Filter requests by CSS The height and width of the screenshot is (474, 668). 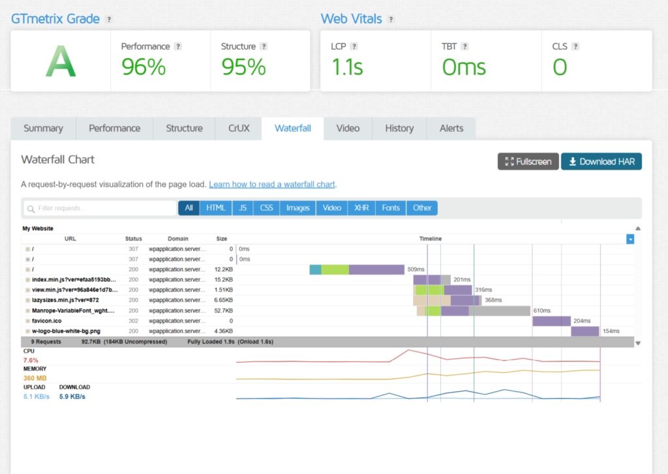267,208
